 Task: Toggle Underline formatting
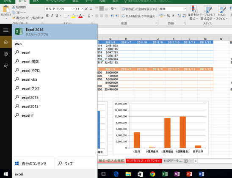click(57, 16)
